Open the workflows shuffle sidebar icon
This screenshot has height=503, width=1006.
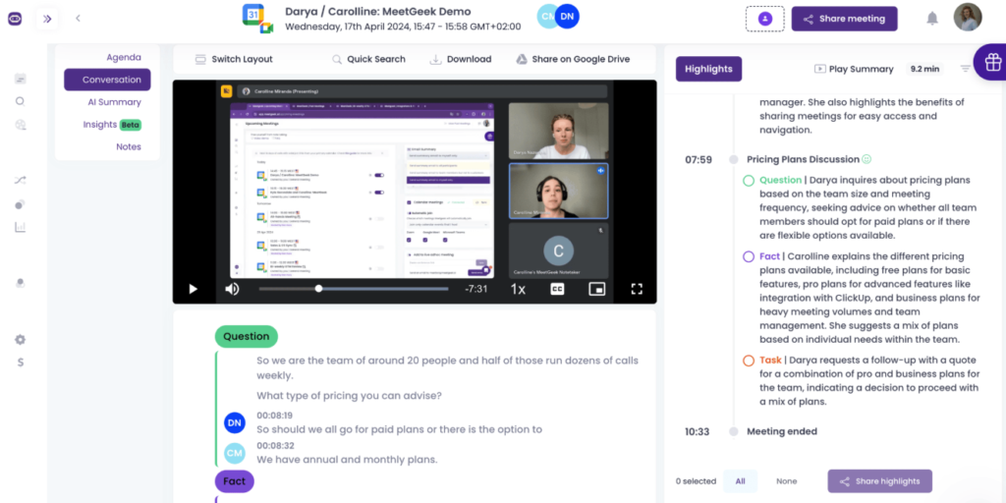point(21,181)
